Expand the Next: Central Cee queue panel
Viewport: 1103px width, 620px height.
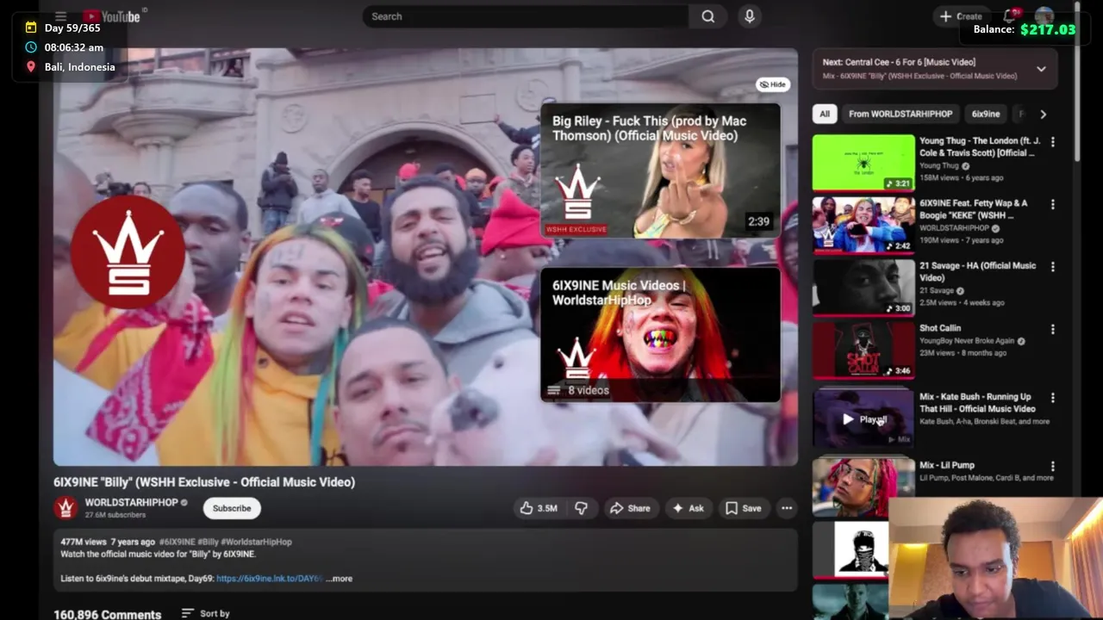click(1041, 69)
